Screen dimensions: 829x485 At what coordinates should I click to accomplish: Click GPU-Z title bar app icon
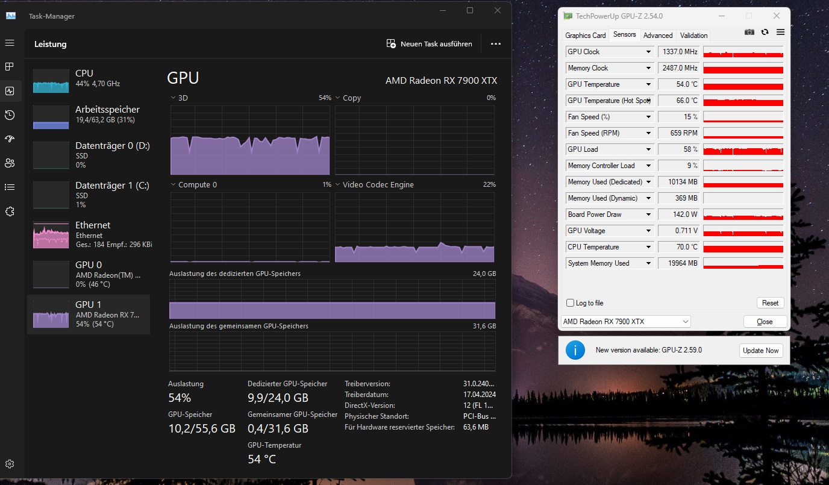[568, 16]
